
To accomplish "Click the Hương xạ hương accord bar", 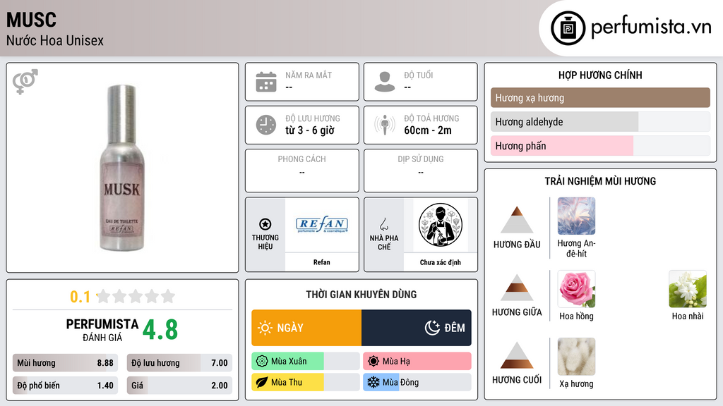I will click(x=600, y=97).
